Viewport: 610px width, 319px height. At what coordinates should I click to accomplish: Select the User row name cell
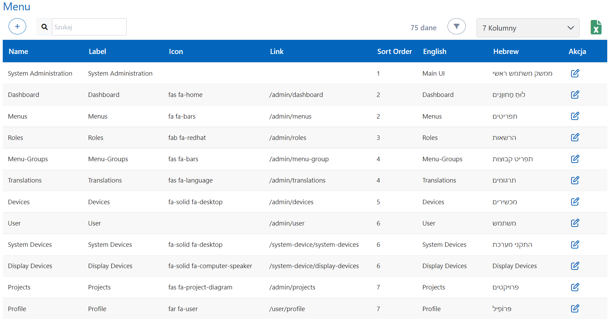click(x=14, y=223)
